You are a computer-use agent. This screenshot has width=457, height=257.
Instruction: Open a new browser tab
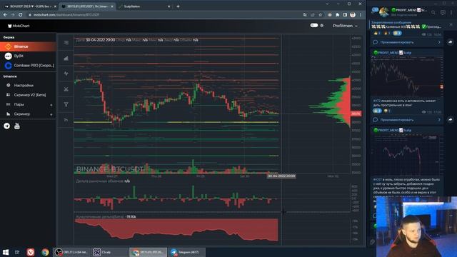pyautogui.click(x=178, y=6)
